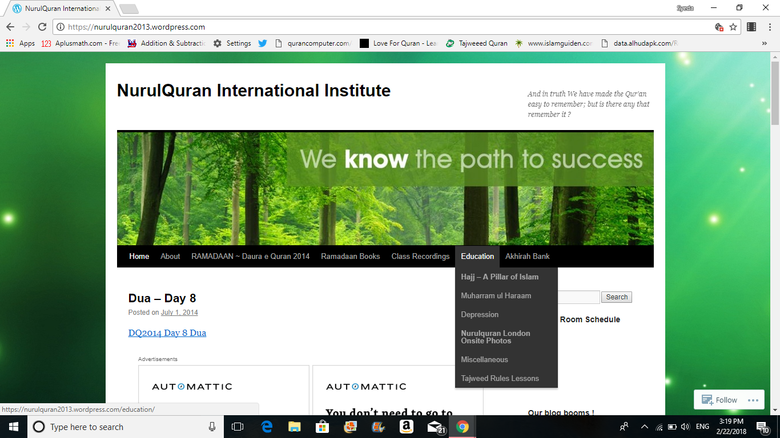Show hidden system tray icons
780x438 pixels.
tap(645, 427)
